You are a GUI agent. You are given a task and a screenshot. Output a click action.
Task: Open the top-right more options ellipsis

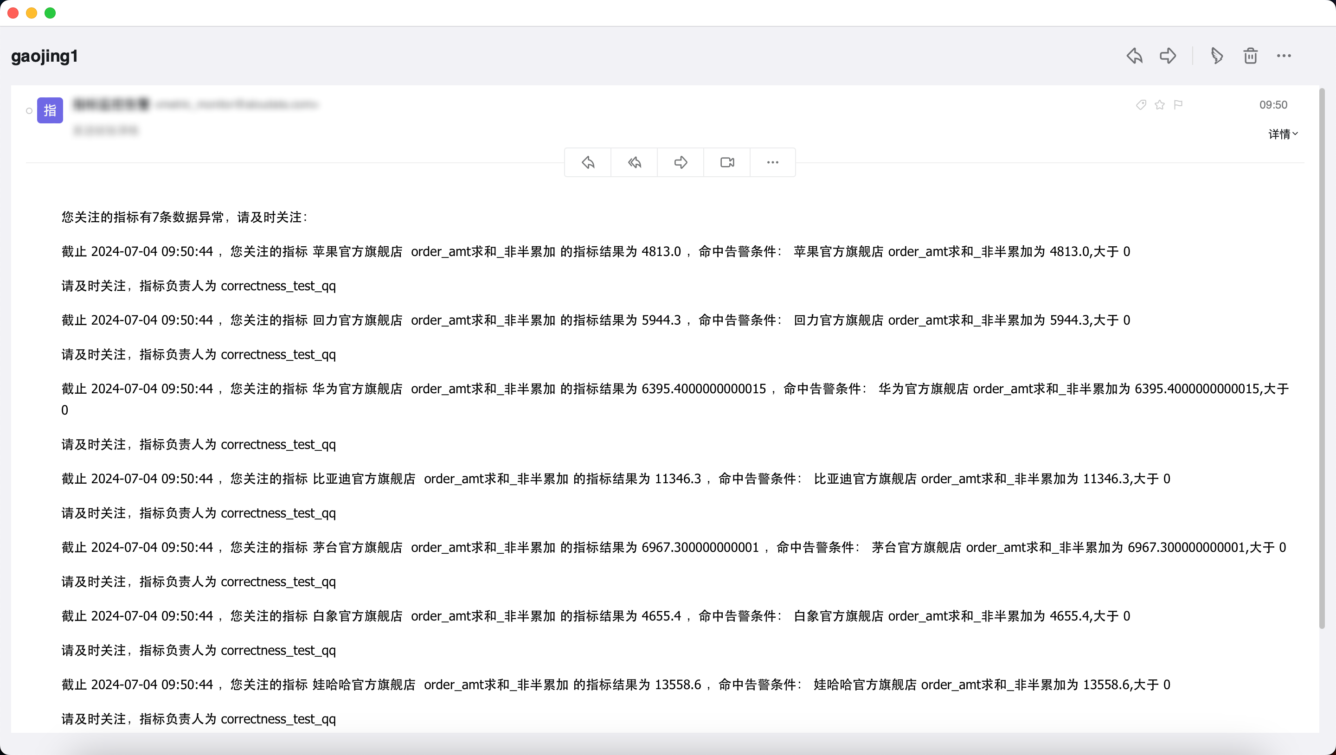pos(1284,56)
